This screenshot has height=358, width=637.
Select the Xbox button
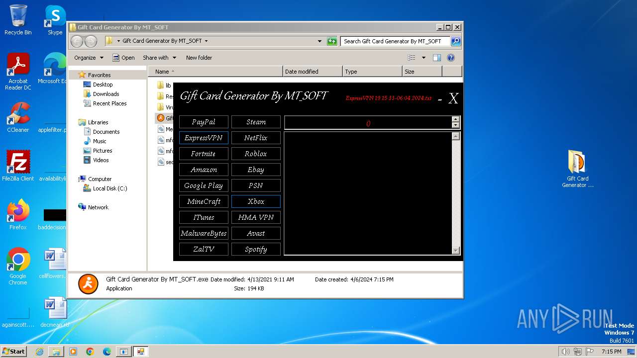[256, 201]
